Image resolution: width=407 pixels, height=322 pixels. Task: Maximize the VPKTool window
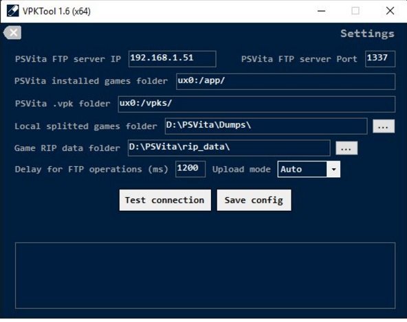355,11
